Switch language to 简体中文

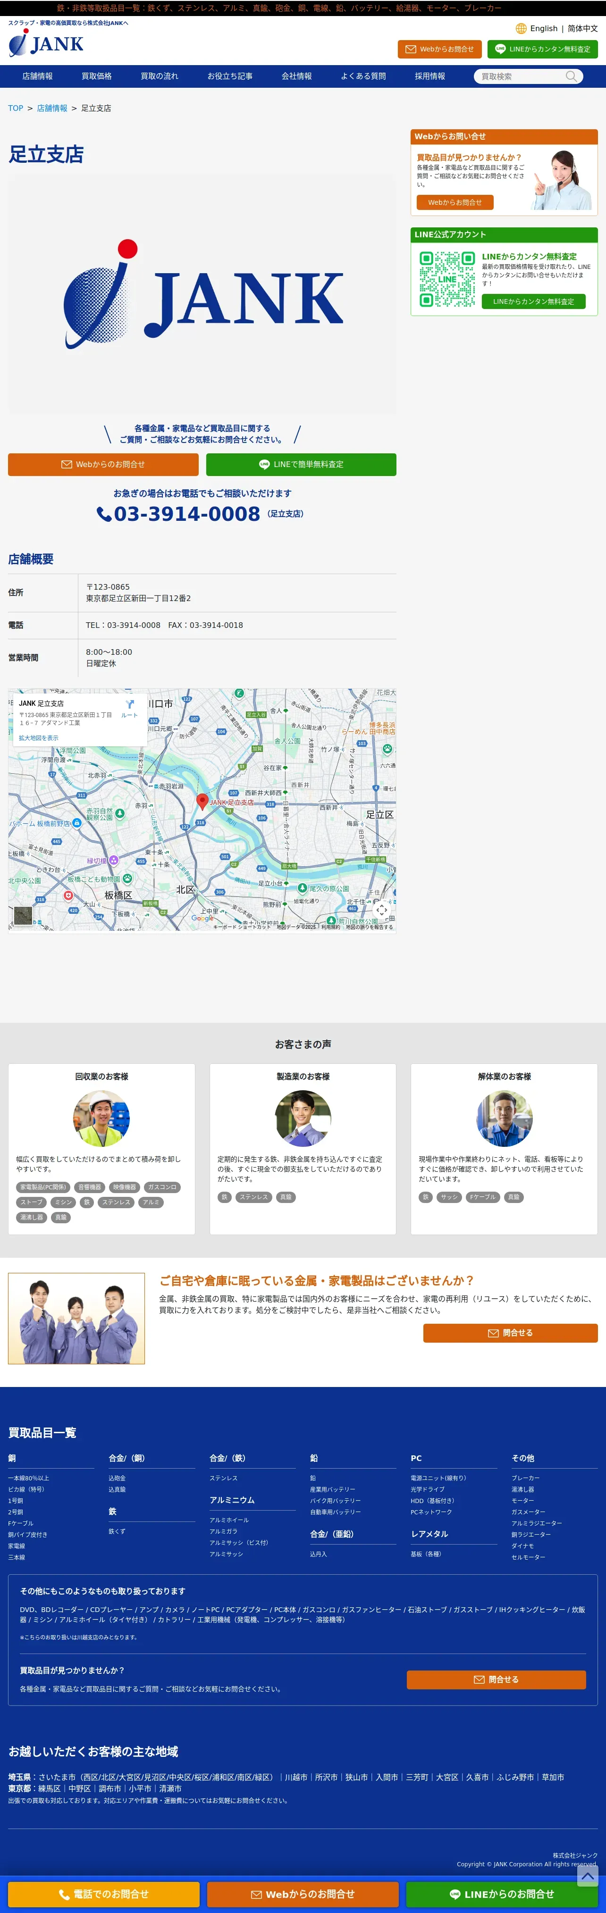582,28
